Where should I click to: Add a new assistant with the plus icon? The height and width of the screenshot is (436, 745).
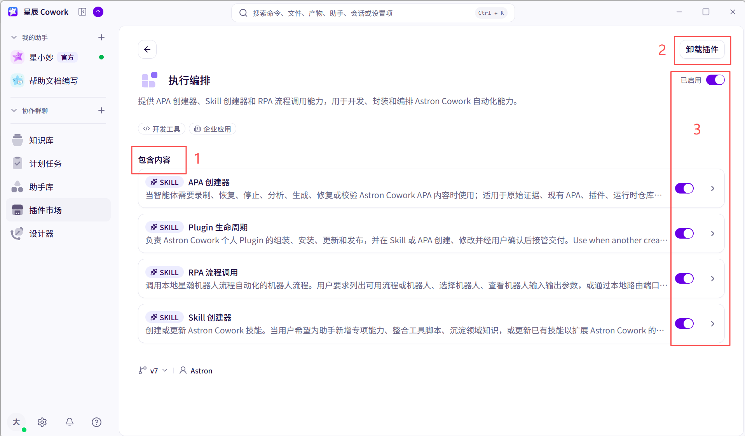click(101, 37)
